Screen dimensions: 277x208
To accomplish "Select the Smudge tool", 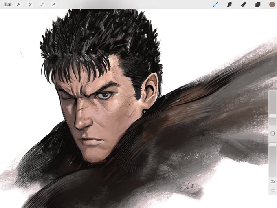I will tap(229, 4).
